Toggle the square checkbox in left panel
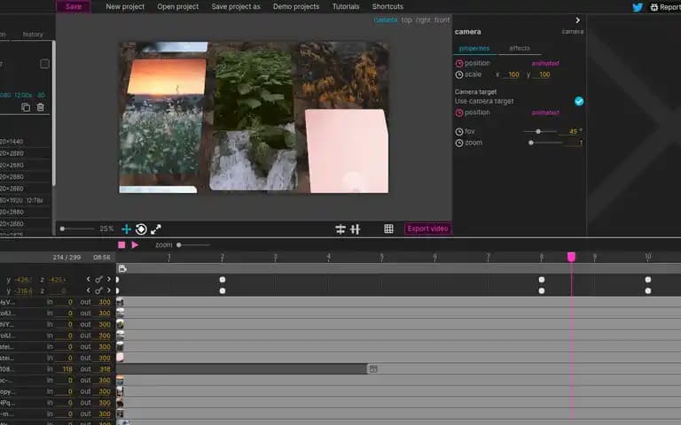 (x=44, y=64)
